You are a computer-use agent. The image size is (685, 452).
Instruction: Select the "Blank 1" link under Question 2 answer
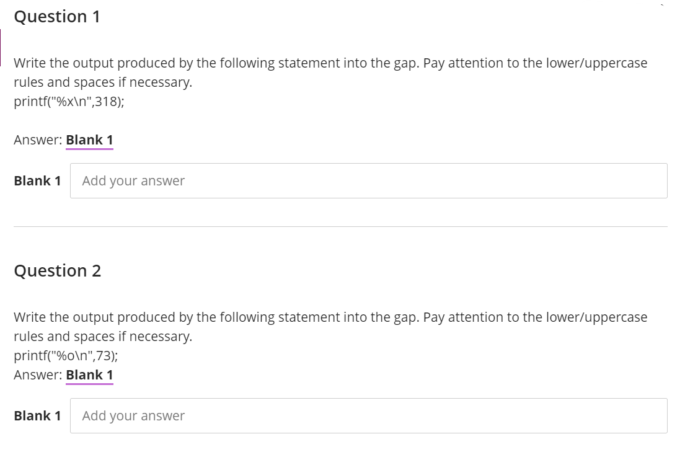[89, 374]
